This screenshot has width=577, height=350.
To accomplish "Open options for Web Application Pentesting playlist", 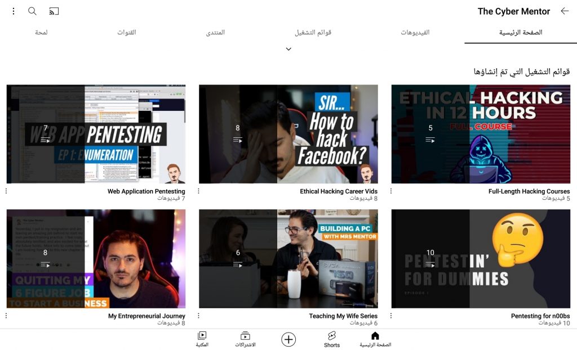I will [6, 191].
